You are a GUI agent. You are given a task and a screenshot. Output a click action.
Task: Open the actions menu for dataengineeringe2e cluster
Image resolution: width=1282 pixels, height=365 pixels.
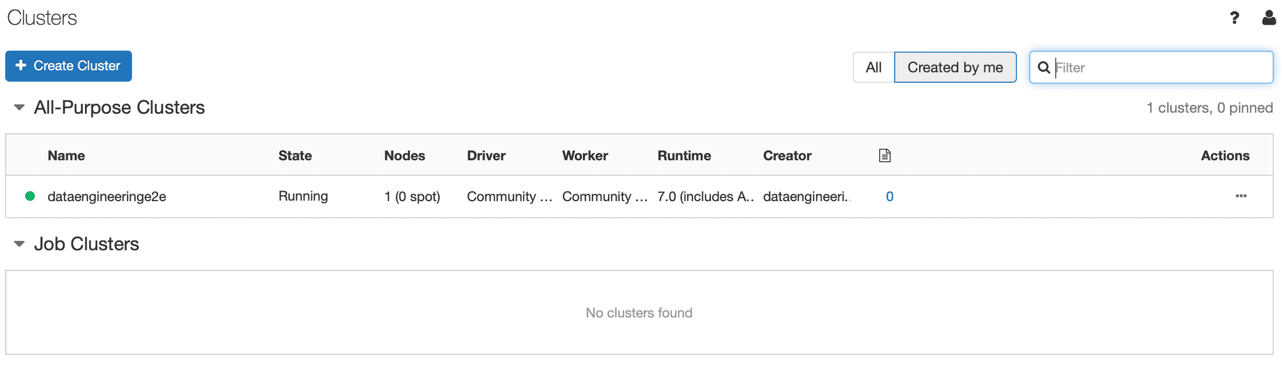[1240, 196]
